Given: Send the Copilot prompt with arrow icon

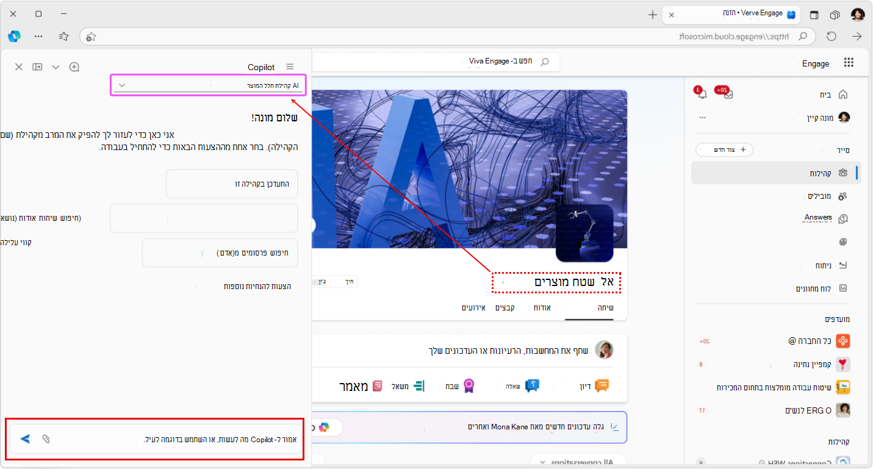Looking at the screenshot, I should tap(25, 439).
